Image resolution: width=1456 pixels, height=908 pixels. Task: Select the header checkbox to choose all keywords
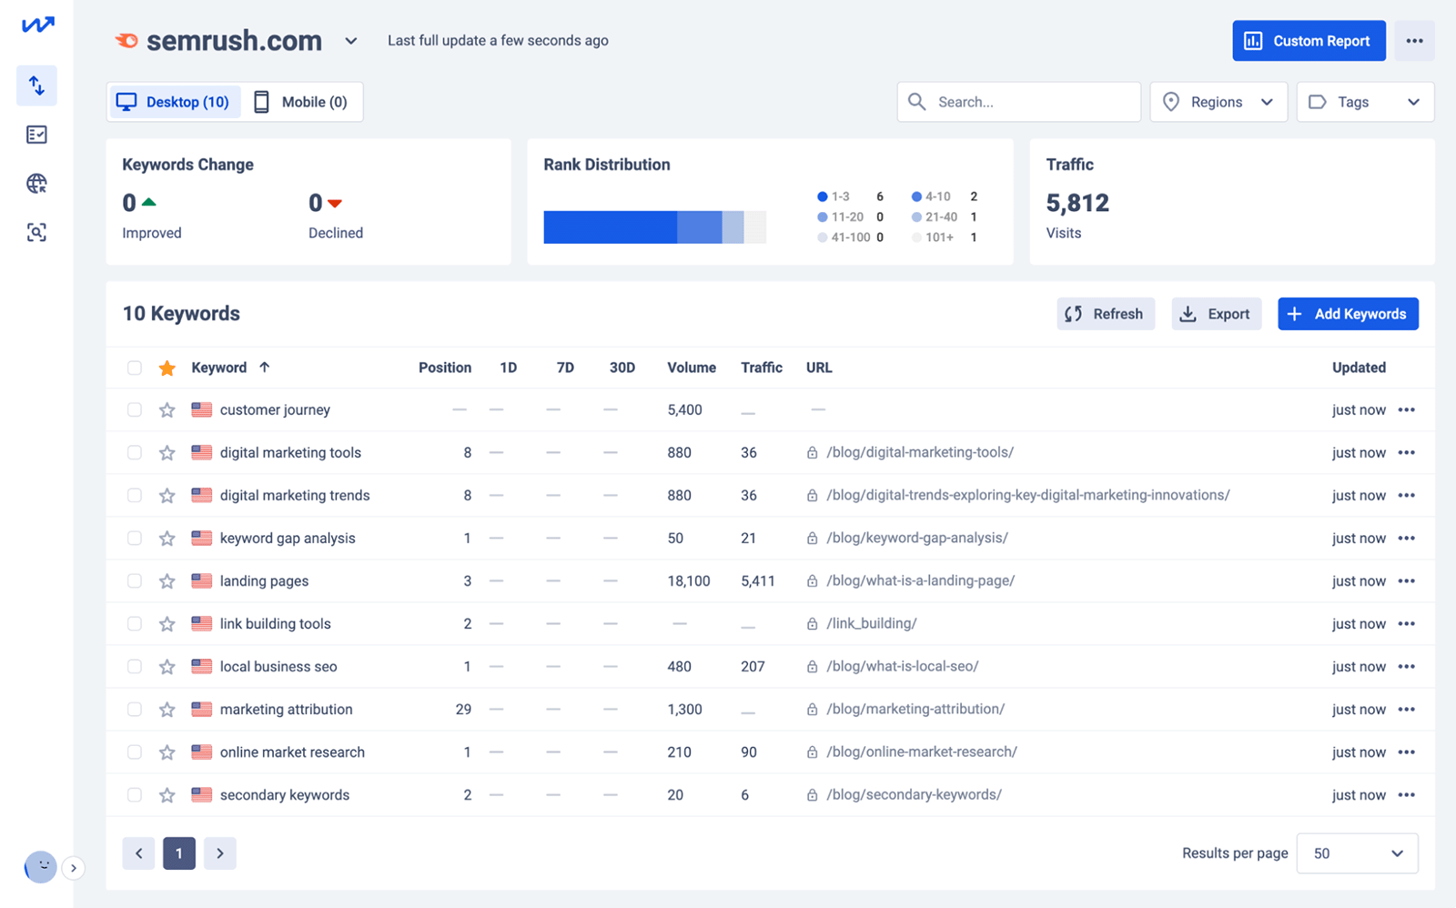pyautogui.click(x=134, y=368)
